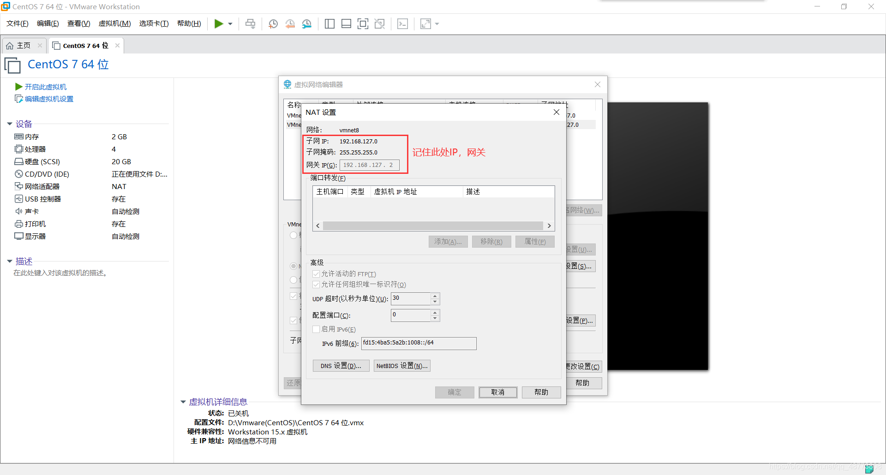Collapse the 虚拟机详细信息 section
This screenshot has width=886, height=475.
point(183,402)
